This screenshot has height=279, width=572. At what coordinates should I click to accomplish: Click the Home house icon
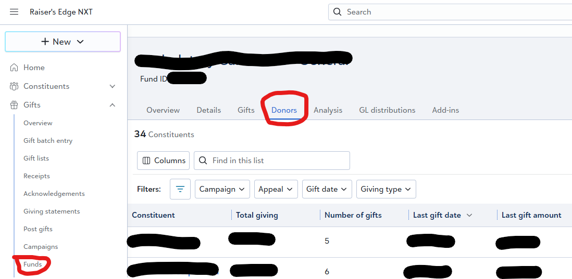[x=14, y=68]
